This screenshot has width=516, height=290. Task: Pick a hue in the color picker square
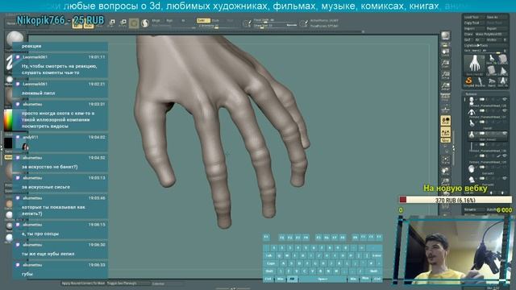tap(8, 120)
